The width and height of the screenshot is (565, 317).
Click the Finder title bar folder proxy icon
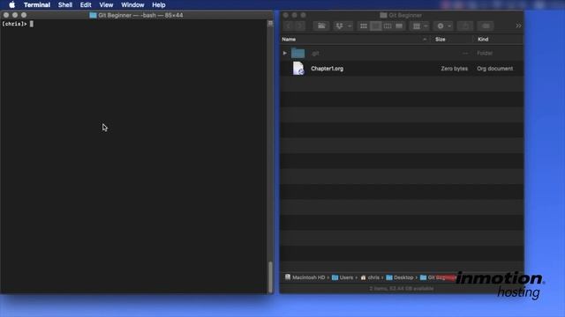[383, 15]
